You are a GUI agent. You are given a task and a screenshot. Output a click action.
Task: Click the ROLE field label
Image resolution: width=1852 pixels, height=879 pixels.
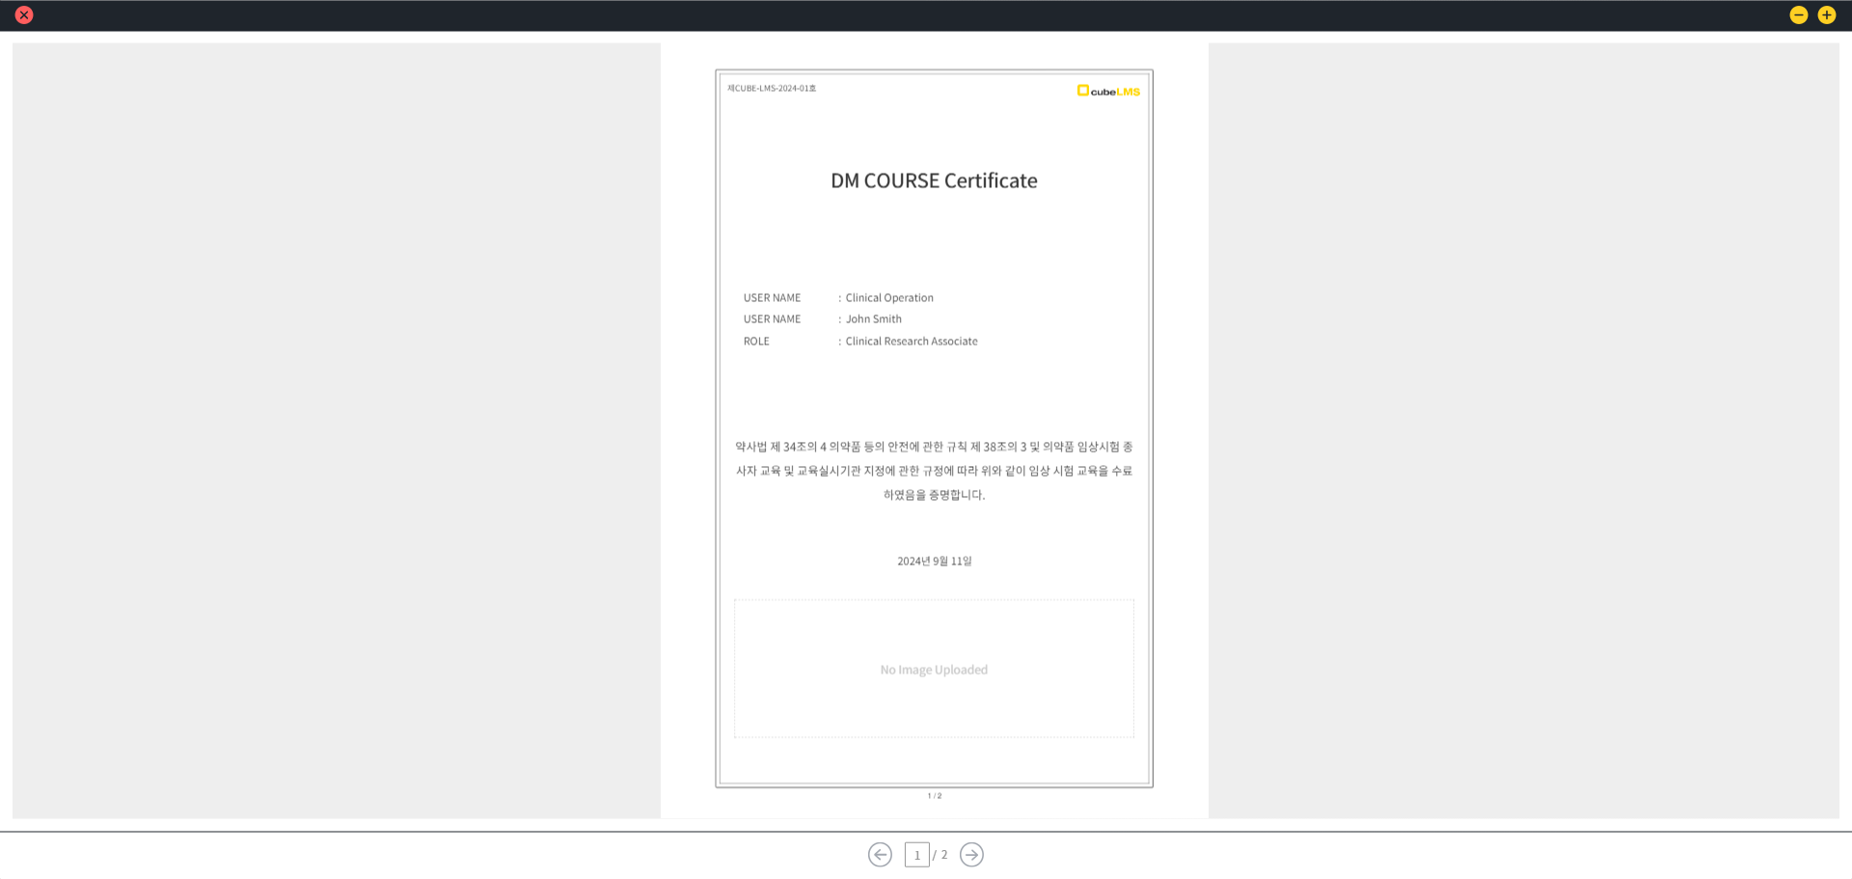[756, 342]
